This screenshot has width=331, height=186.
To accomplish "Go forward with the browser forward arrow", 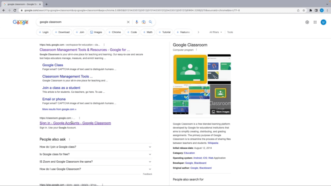I will 9,10.
